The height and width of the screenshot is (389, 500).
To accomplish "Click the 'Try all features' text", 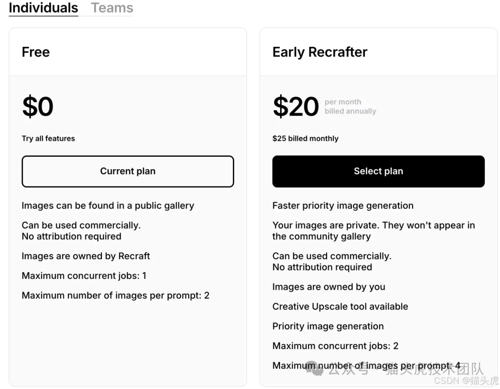I will tap(48, 138).
